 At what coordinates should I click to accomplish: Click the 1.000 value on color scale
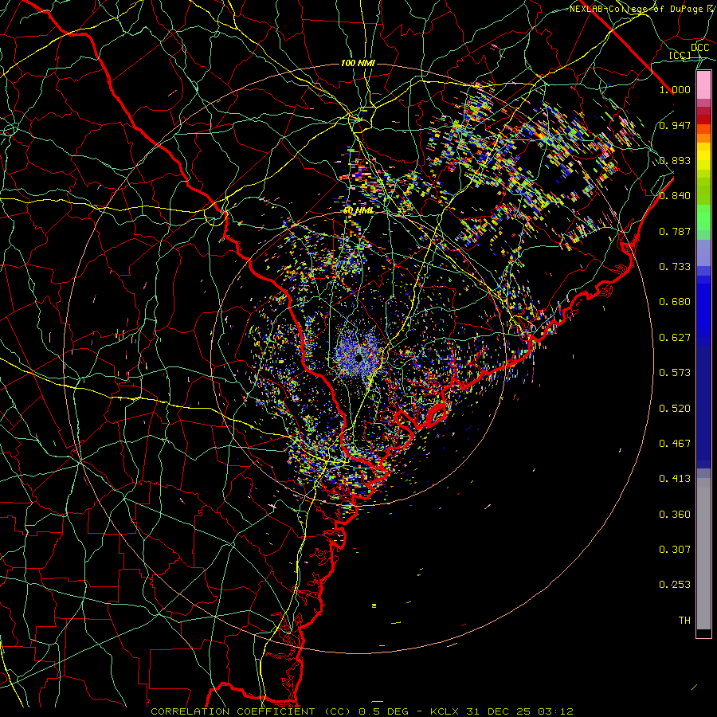tap(675, 89)
